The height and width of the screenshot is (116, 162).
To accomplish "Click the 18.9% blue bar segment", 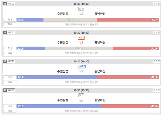I will (30, 20).
